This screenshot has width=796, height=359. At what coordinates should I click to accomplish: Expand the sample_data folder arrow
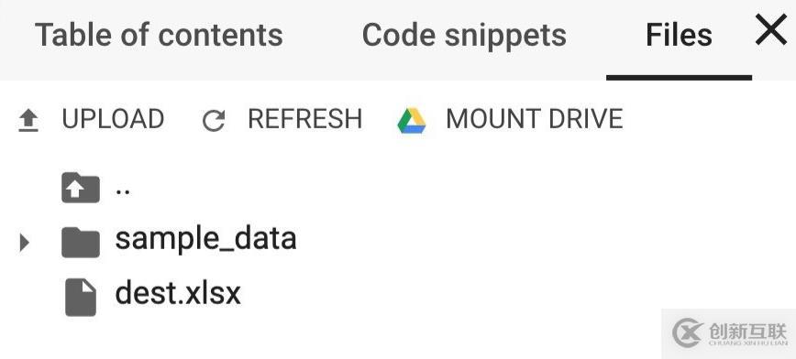(24, 243)
